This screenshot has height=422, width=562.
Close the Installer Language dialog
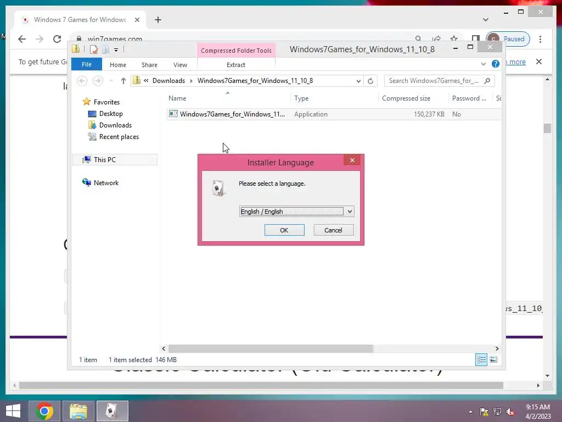coord(352,160)
